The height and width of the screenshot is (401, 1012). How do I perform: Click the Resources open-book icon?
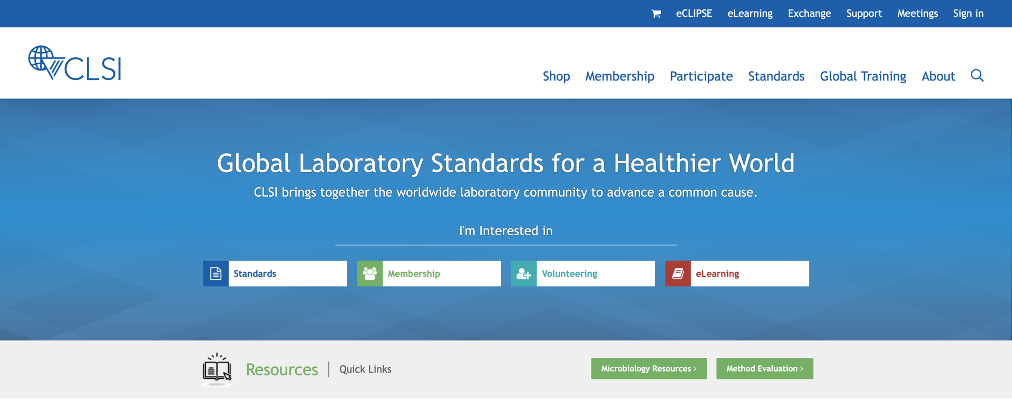[x=217, y=369]
